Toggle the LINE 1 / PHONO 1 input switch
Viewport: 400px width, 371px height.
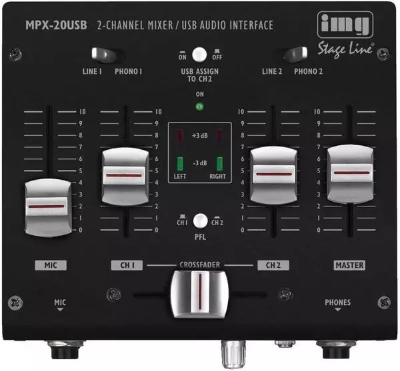(x=104, y=54)
